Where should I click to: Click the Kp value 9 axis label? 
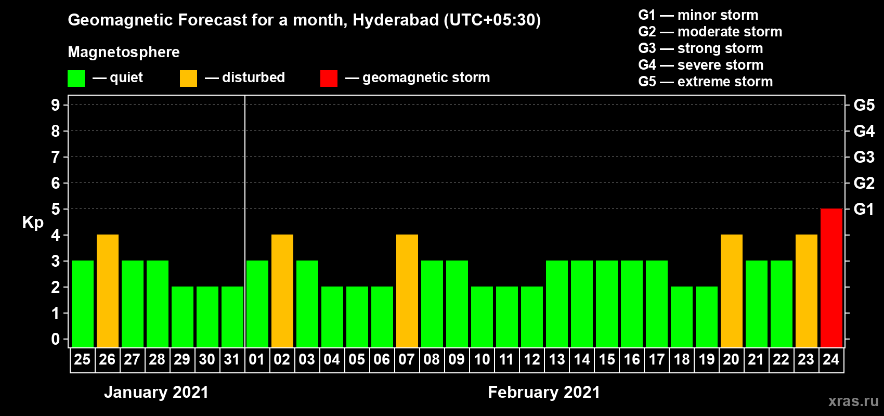click(x=56, y=105)
